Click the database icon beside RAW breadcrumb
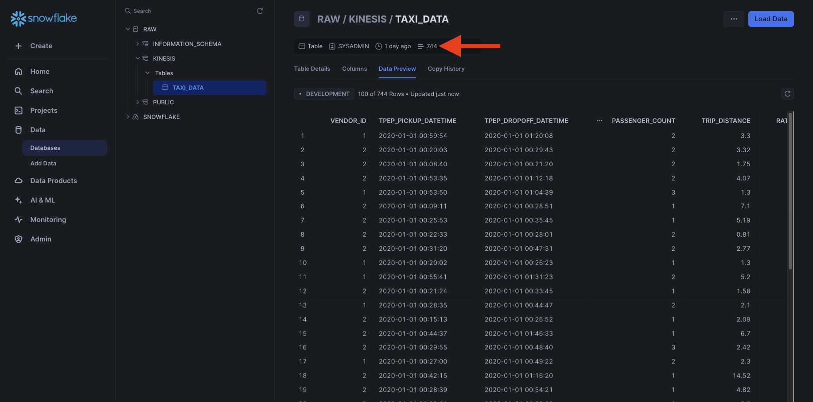Image resolution: width=813 pixels, height=402 pixels. tap(302, 19)
